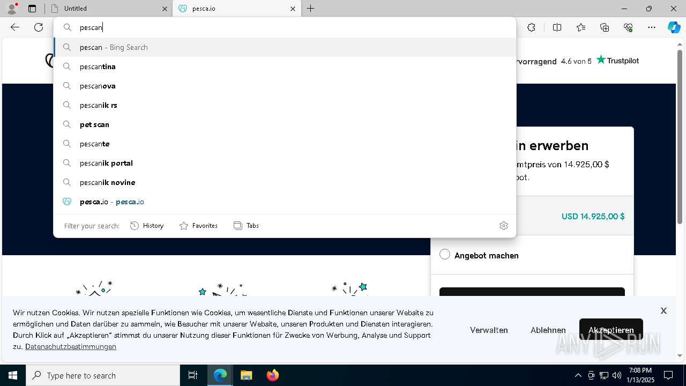Switch to the Untitled tab
The height and width of the screenshot is (386, 686).
point(109,9)
